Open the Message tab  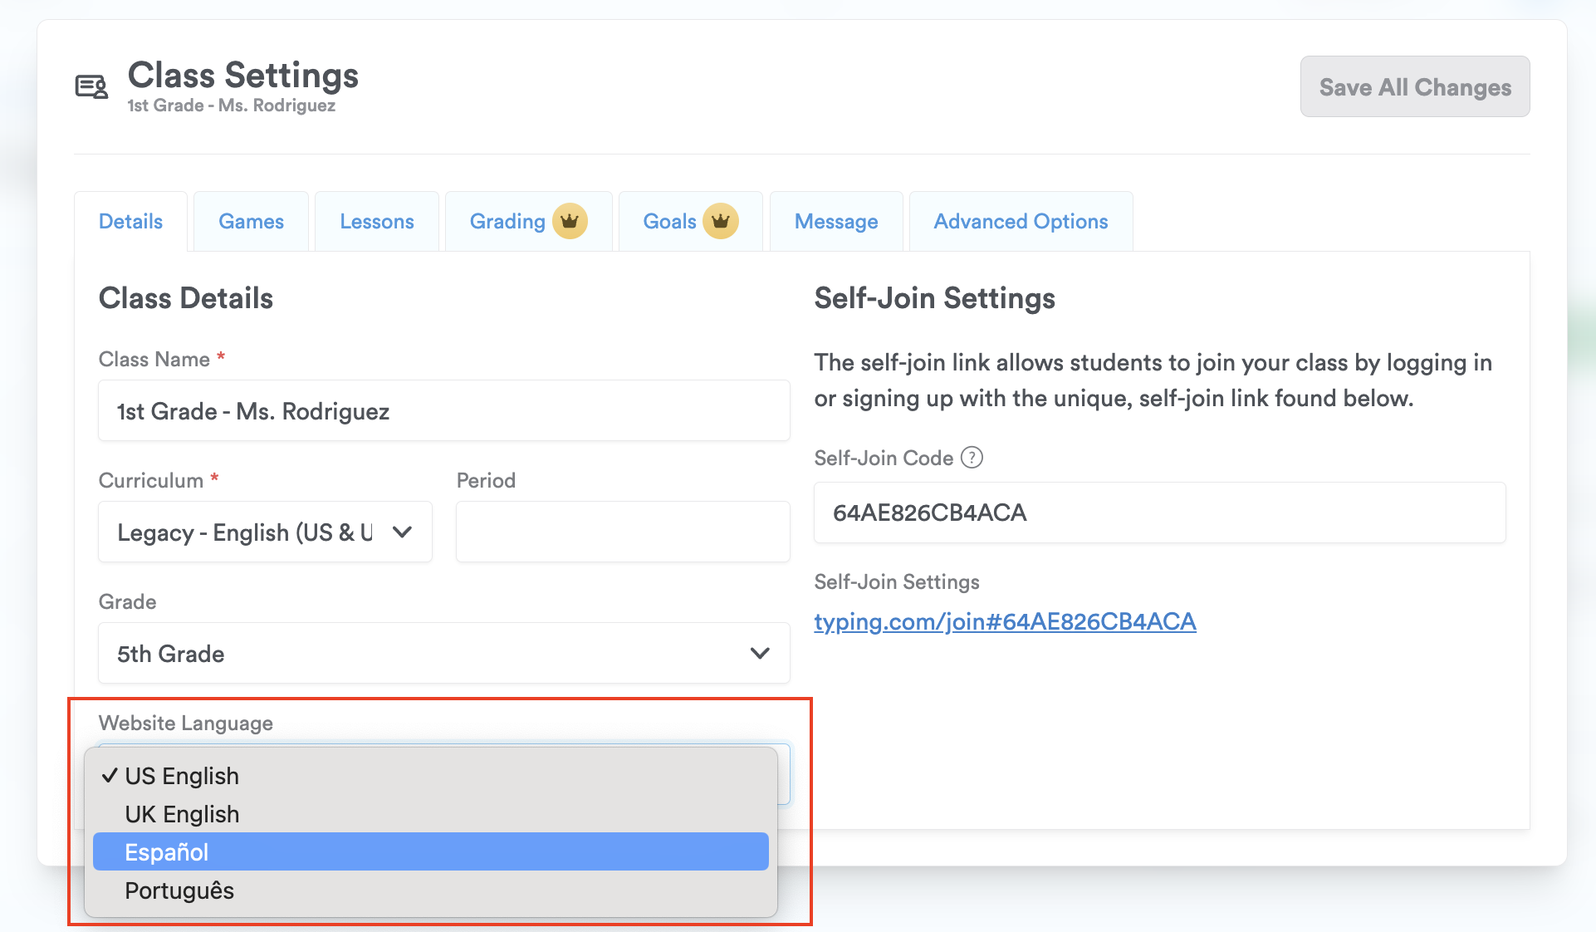[835, 222]
